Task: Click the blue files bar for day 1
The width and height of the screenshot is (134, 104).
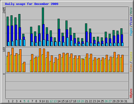Action: click(x=8, y=34)
